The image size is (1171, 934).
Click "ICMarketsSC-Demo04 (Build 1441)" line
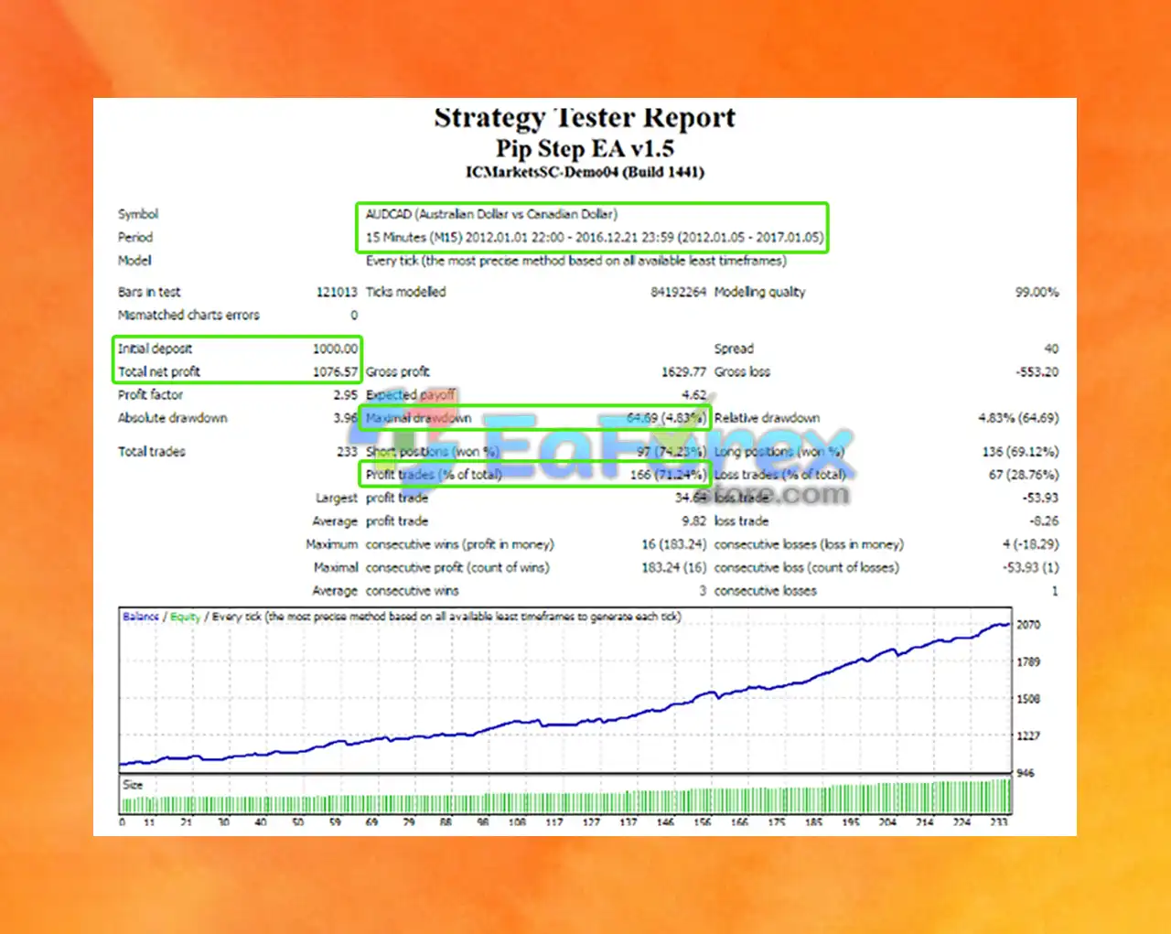click(585, 172)
